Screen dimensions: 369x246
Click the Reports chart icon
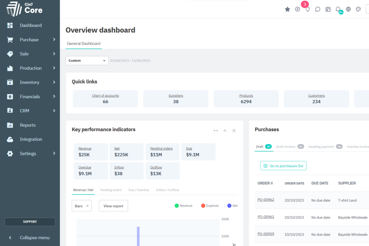(10, 125)
